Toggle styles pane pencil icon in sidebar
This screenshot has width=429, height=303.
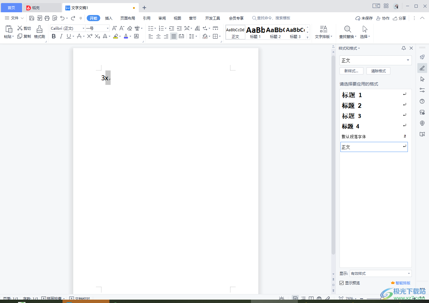(x=422, y=68)
